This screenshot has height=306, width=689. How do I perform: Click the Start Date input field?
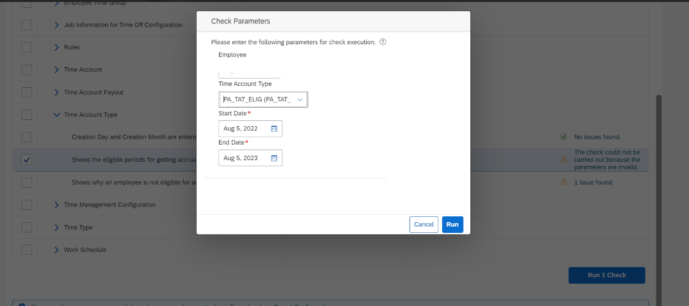(250, 129)
